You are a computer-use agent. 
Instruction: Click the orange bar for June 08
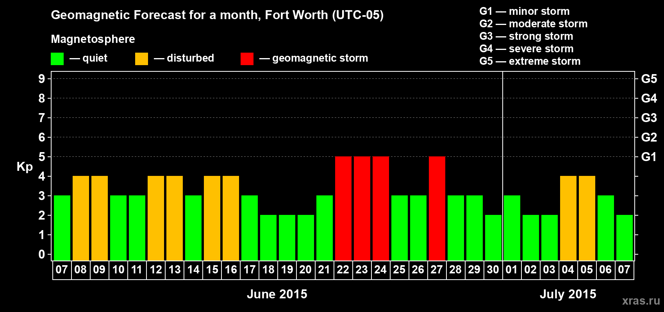(x=81, y=218)
